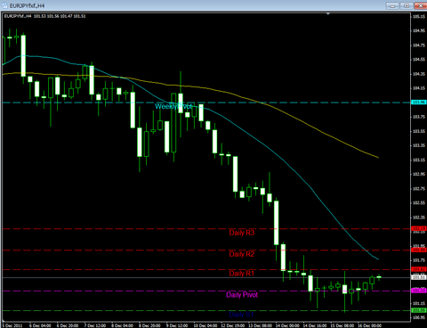Click the 103.35 price scale label
Image resolution: width=427 pixels, height=328 pixels.
[419, 145]
